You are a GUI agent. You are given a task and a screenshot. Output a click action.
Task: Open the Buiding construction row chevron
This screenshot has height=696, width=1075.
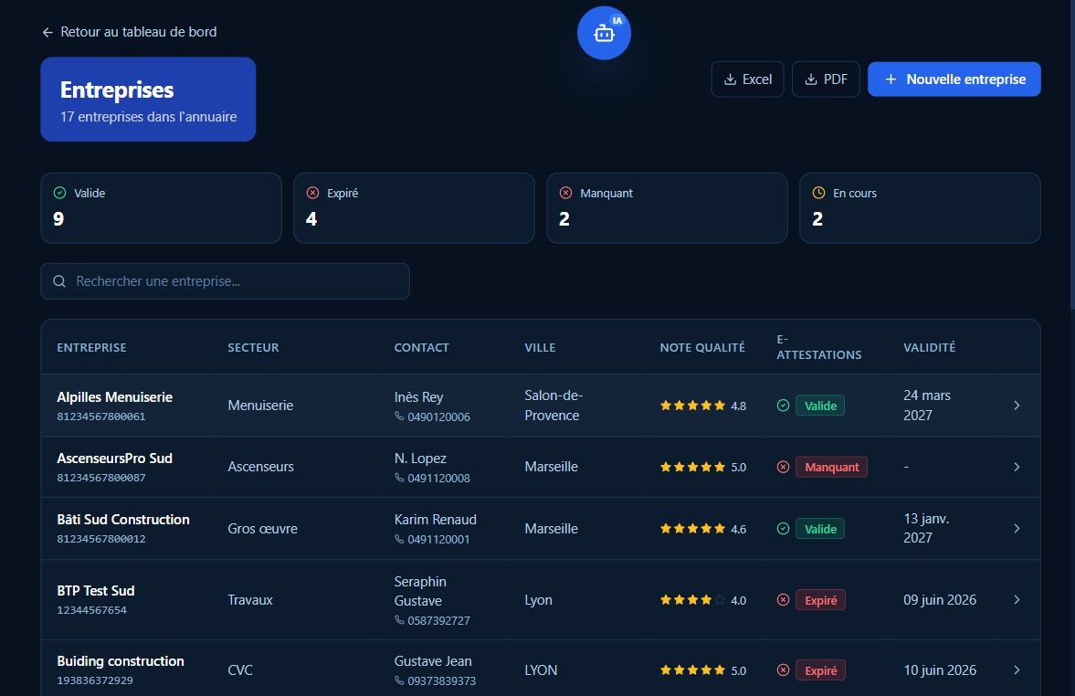coord(1017,670)
